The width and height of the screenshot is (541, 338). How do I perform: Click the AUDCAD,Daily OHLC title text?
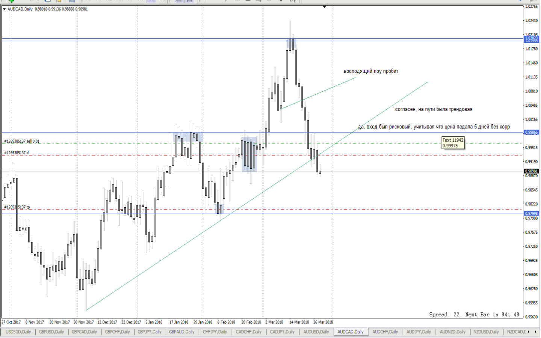[48, 9]
